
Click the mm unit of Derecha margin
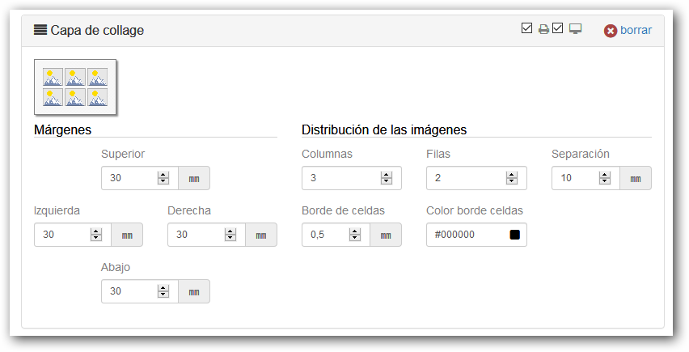pyautogui.click(x=261, y=235)
